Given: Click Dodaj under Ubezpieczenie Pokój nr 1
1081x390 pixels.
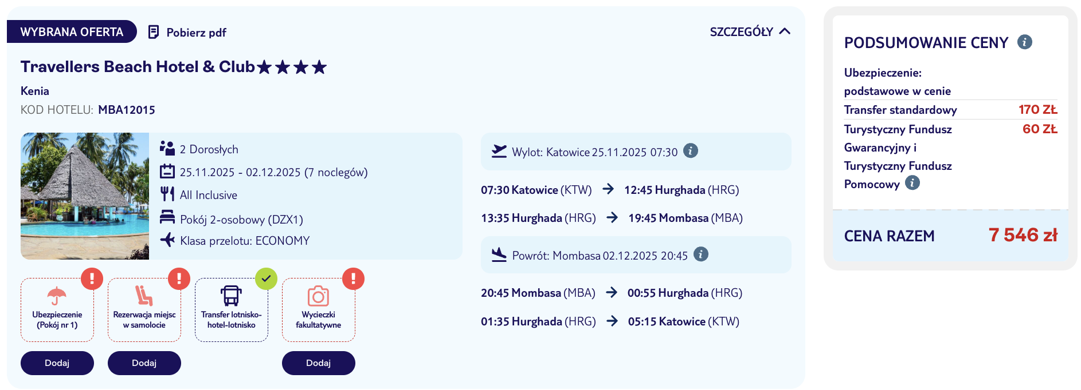Looking at the screenshot, I should 57,363.
